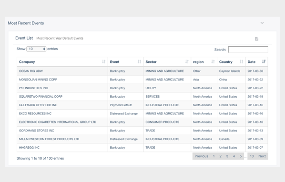Go to page 5 of results
This screenshot has height=182, width=285.
tap(241, 156)
